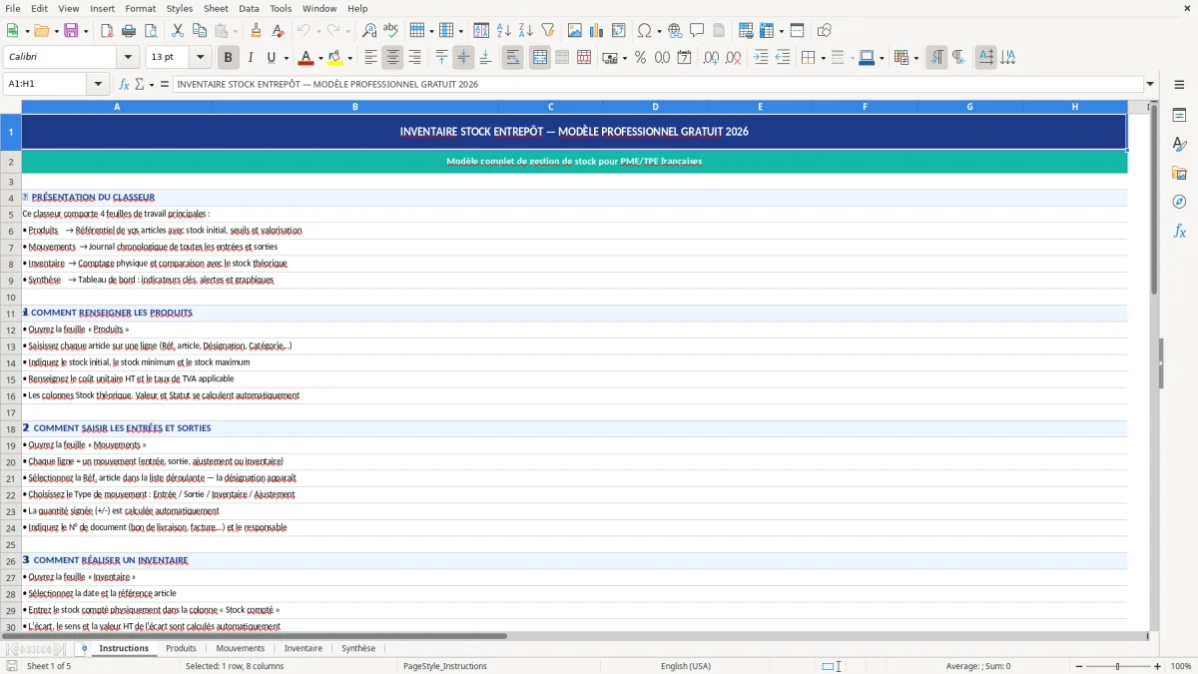The height and width of the screenshot is (674, 1198).
Task: Click the Save document icon
Action: [71, 31]
